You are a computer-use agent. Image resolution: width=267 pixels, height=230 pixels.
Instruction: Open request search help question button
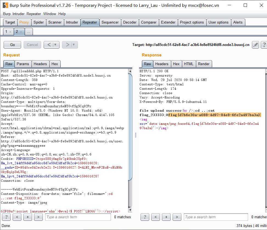click(6, 217)
